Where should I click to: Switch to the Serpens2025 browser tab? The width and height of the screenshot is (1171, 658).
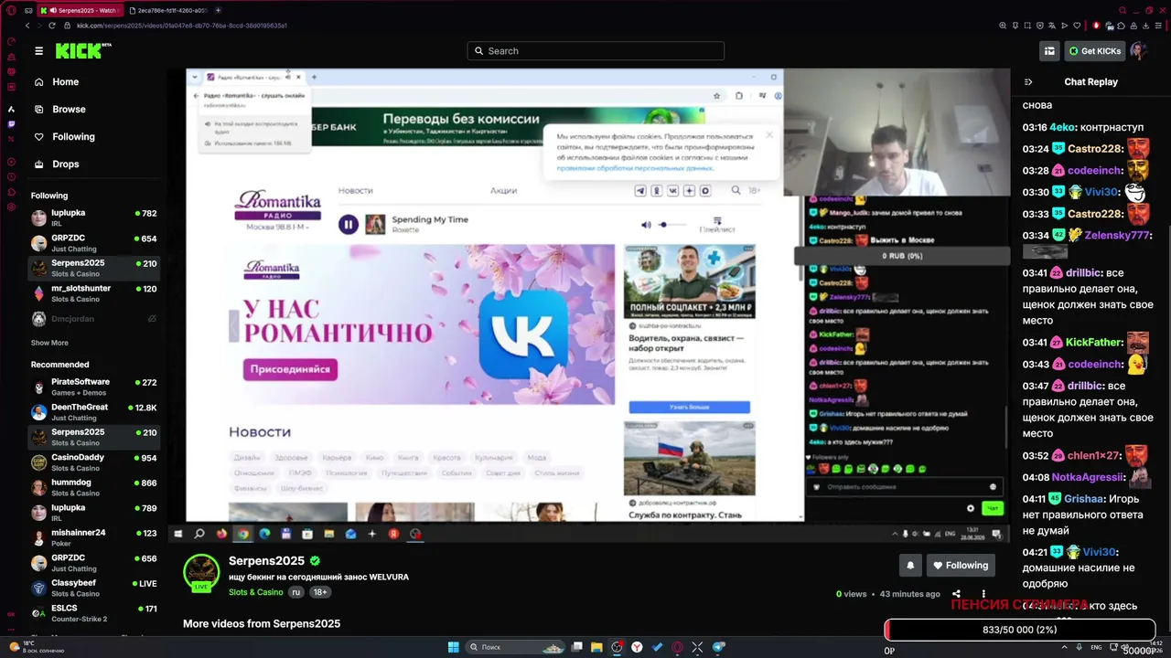[x=79, y=10]
